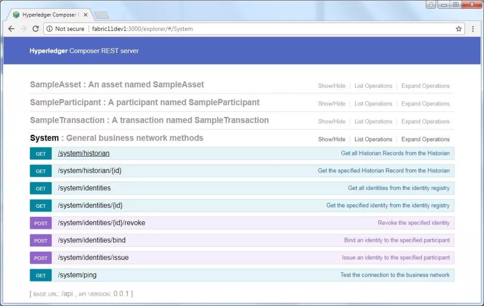Viewport: 484px width, 306px height.
Task: Click the GET badge for /system/historian
Action: pyautogui.click(x=41, y=154)
